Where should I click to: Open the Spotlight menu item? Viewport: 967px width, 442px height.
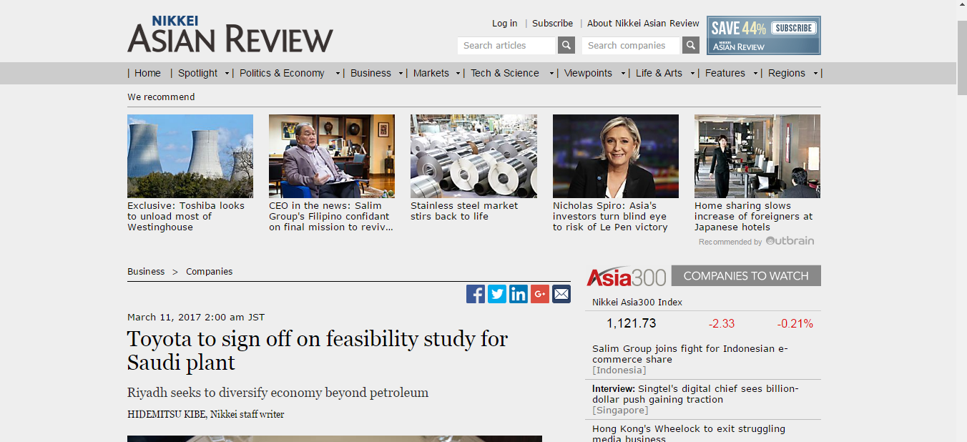point(197,73)
